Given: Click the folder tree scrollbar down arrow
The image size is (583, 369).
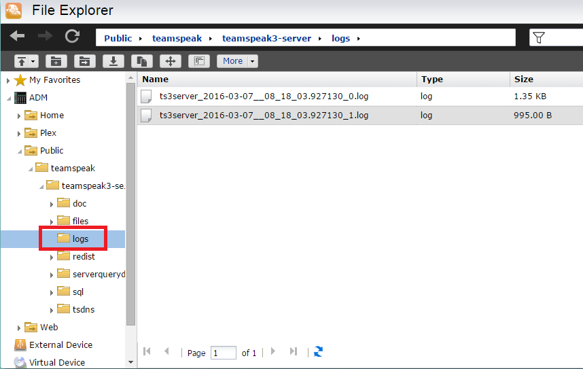Looking at the screenshot, I should [130, 362].
